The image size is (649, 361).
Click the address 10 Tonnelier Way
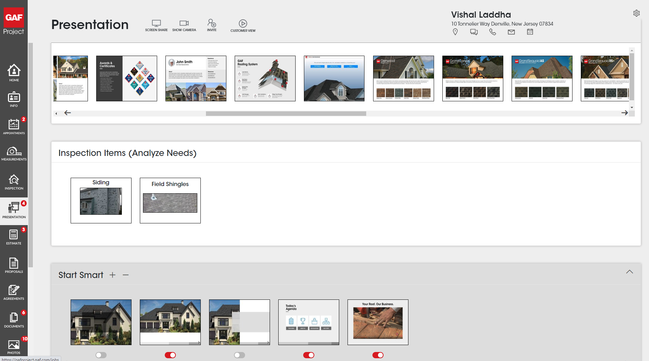coord(502,24)
